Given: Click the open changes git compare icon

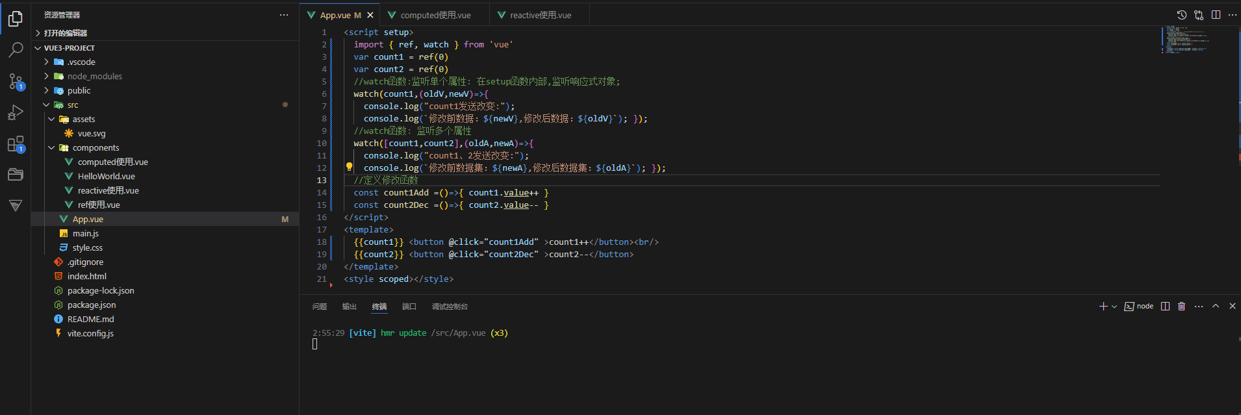Looking at the screenshot, I should [x=1199, y=15].
